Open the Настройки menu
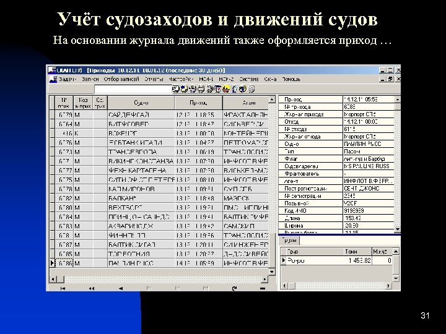Viewport: 446px width, 334px height. (x=181, y=79)
